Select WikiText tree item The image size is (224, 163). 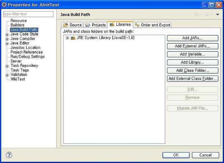[18, 79]
